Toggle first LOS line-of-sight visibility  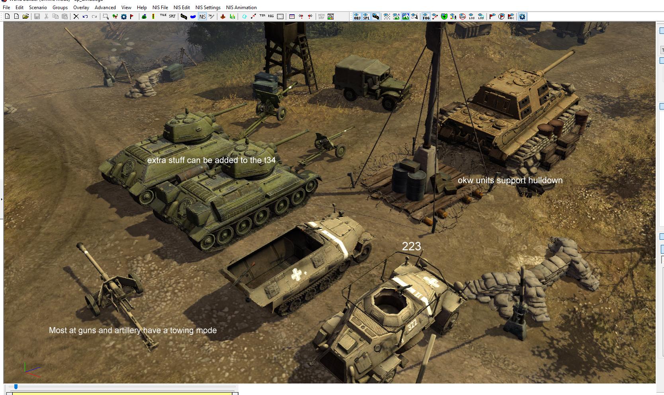pyautogui.click(x=471, y=16)
